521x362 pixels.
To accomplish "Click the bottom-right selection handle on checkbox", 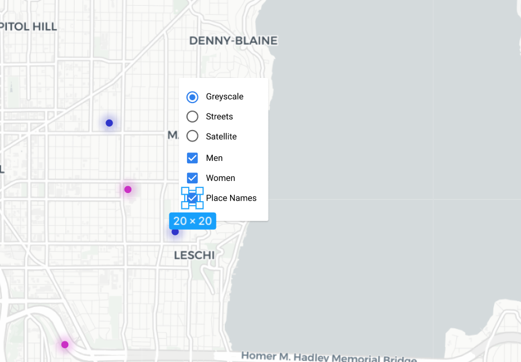I will point(200,205).
